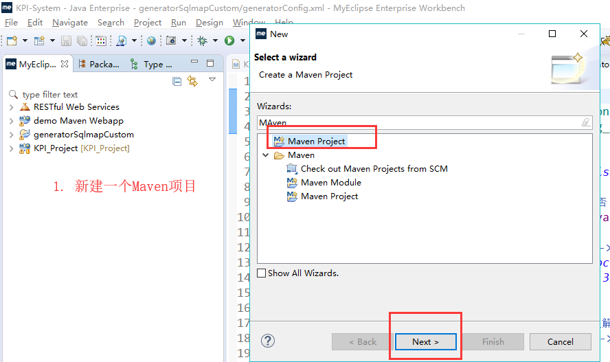Open the File menu
This screenshot has height=362, width=610.
tap(11, 23)
